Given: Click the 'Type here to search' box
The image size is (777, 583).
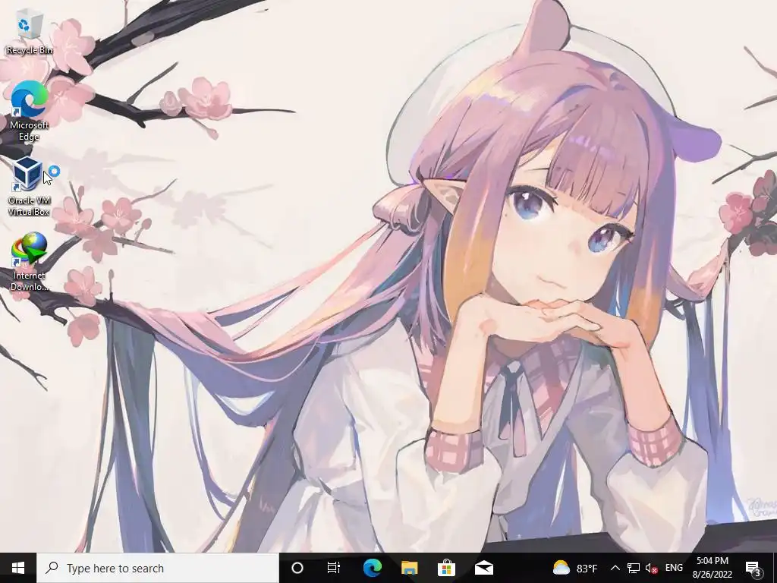Looking at the screenshot, I should pos(158,568).
